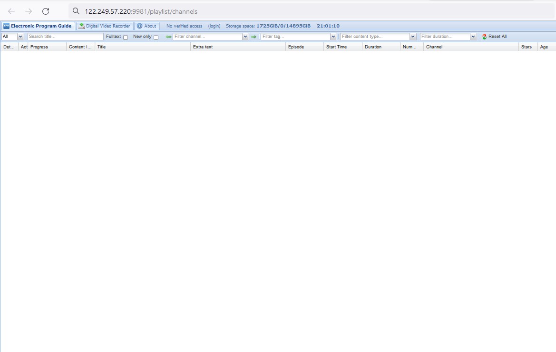Sort by the Episode column header

coord(304,46)
